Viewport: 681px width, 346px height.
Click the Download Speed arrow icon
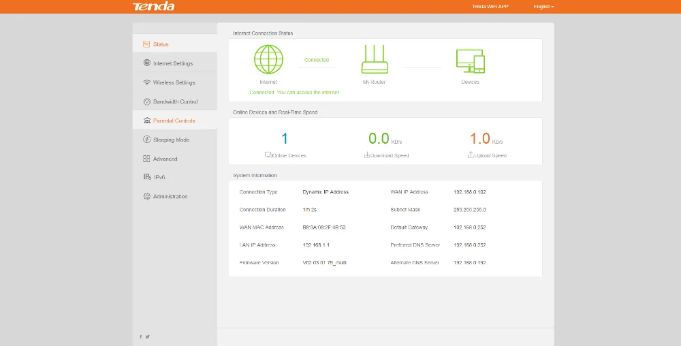coord(367,155)
